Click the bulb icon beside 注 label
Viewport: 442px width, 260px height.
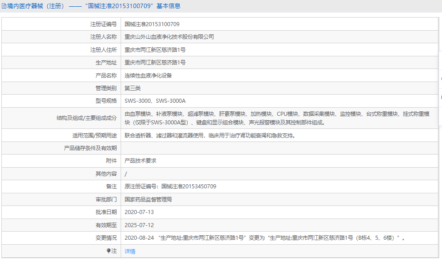coord(108,251)
